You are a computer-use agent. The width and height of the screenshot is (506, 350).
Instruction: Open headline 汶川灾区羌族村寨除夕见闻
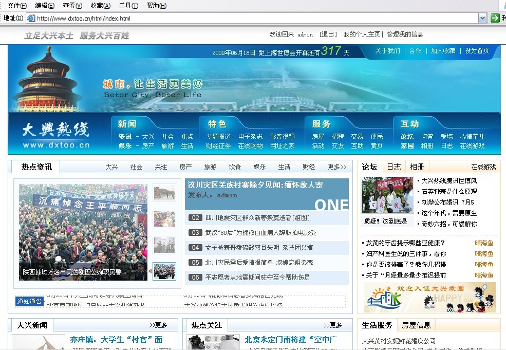click(x=255, y=185)
